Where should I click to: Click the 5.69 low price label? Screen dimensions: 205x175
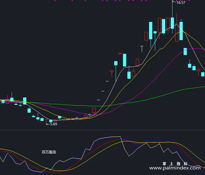pyautogui.click(x=54, y=124)
